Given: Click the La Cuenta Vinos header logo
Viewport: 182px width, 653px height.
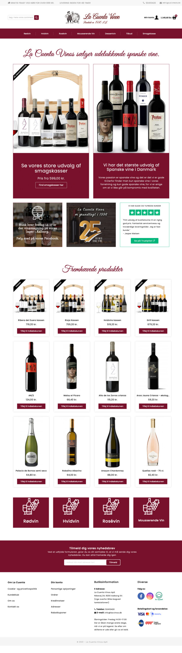Looking at the screenshot, I should pos(92,18).
